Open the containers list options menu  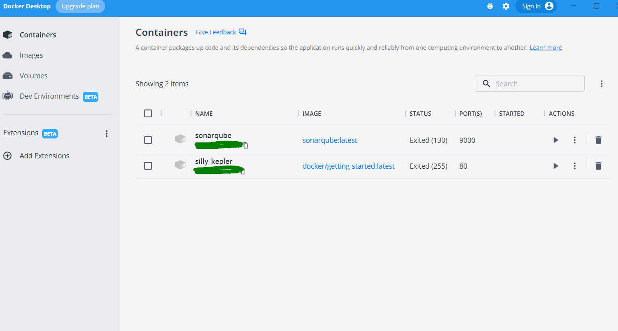[602, 84]
